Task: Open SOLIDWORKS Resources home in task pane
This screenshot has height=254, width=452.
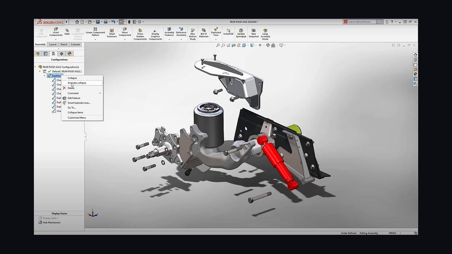Action: [415, 55]
